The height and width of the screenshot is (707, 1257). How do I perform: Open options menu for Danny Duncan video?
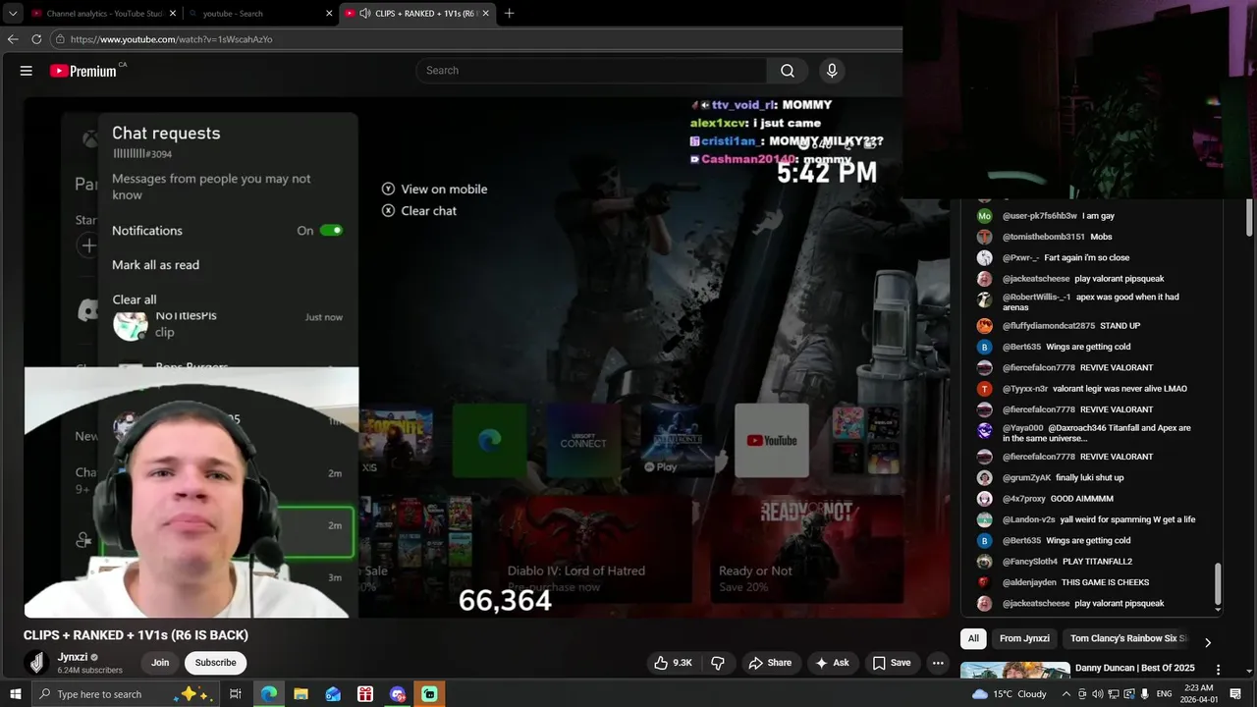tap(1218, 670)
